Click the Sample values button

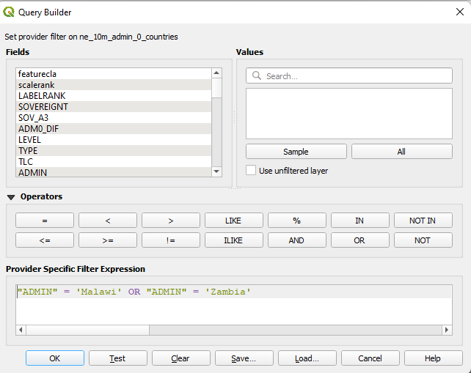(x=296, y=152)
